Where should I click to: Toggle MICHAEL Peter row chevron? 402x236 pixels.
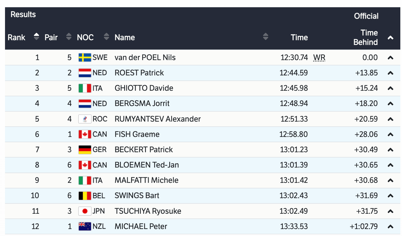[x=390, y=227]
